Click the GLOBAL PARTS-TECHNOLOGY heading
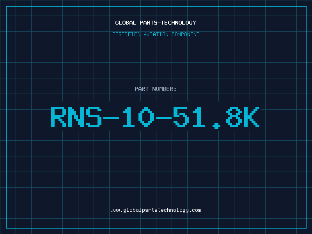The image size is (312, 234). [x=156, y=23]
